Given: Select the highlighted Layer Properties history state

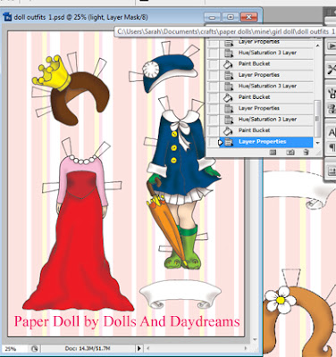Looking at the screenshot, I should (266, 142).
